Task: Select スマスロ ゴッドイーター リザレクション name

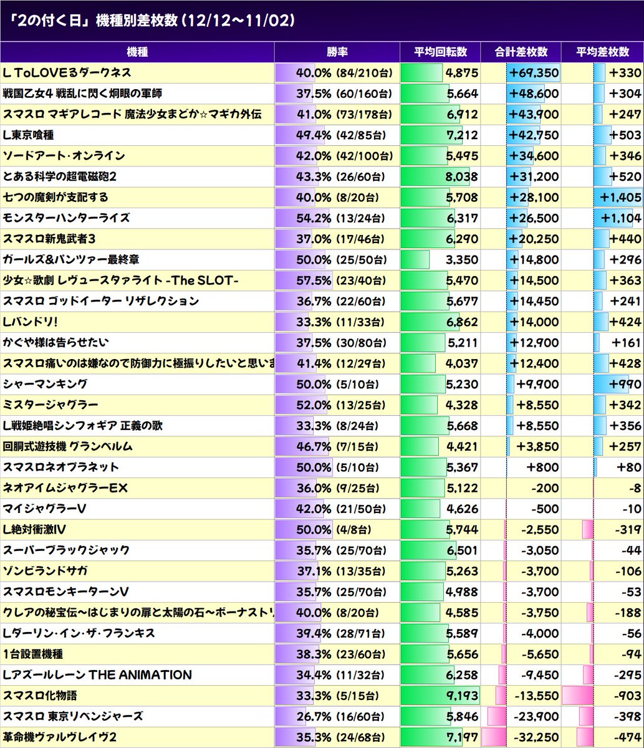Action: tap(101, 301)
